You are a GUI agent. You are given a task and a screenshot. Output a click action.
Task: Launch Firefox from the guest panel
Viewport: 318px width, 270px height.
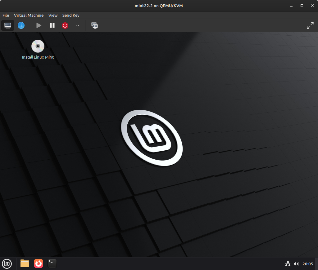pos(39,263)
